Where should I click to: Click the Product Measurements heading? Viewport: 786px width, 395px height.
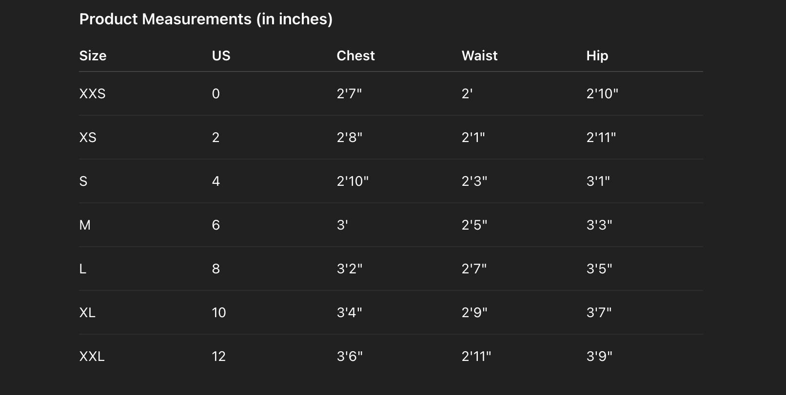205,19
